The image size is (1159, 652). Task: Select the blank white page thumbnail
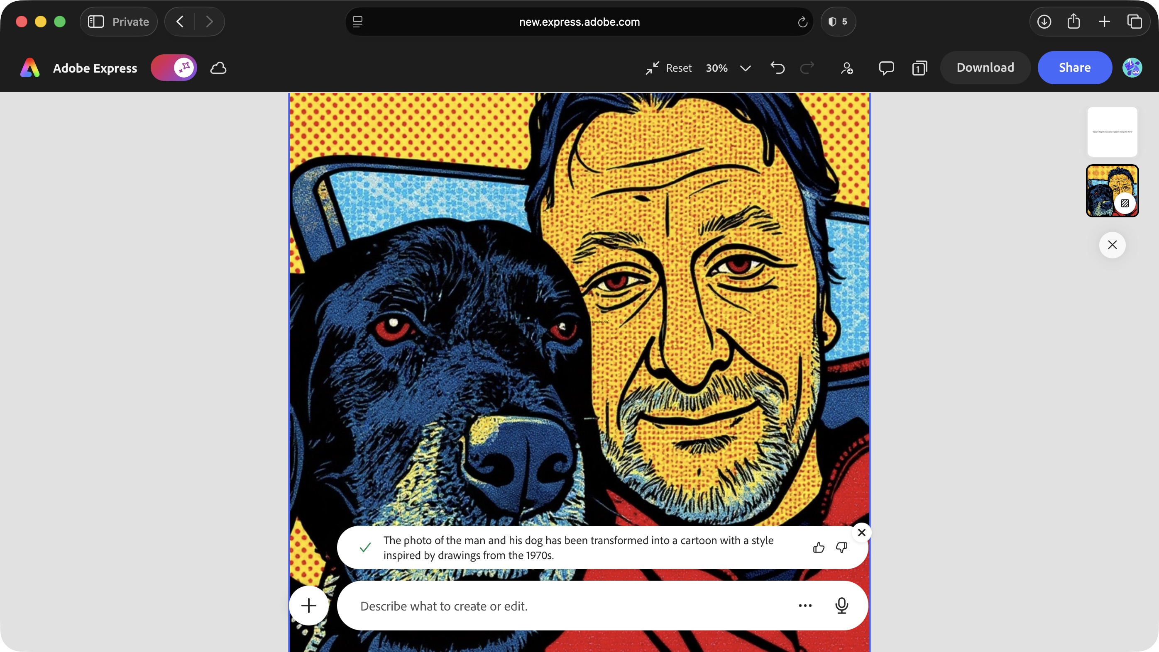coord(1112,132)
